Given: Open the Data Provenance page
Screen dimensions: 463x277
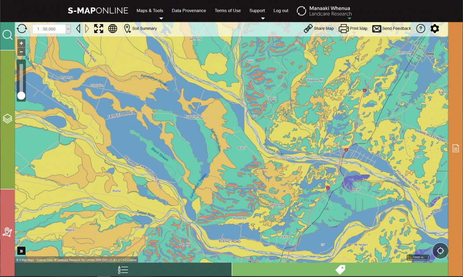Looking at the screenshot, I should 189,11.
